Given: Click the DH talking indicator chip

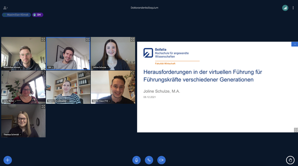Looking at the screenshot, I should [37, 15].
